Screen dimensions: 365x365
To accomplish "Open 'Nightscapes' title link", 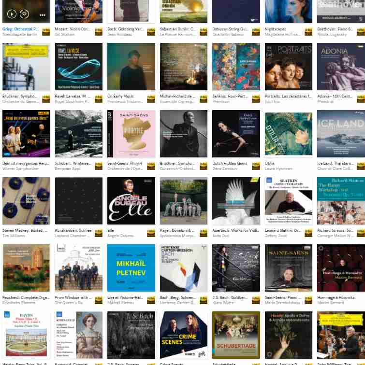I will click(275, 29).
